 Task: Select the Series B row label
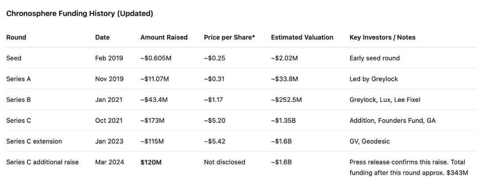coord(19,100)
